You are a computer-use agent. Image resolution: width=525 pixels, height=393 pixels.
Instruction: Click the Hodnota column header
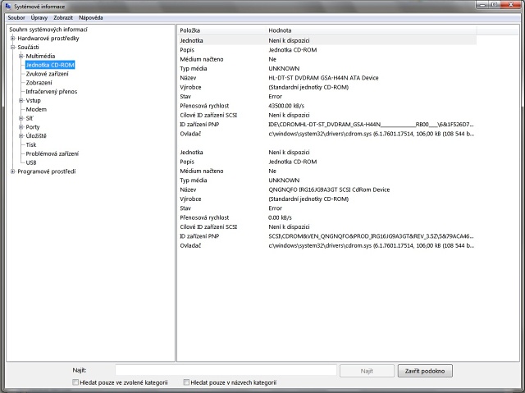pos(372,30)
